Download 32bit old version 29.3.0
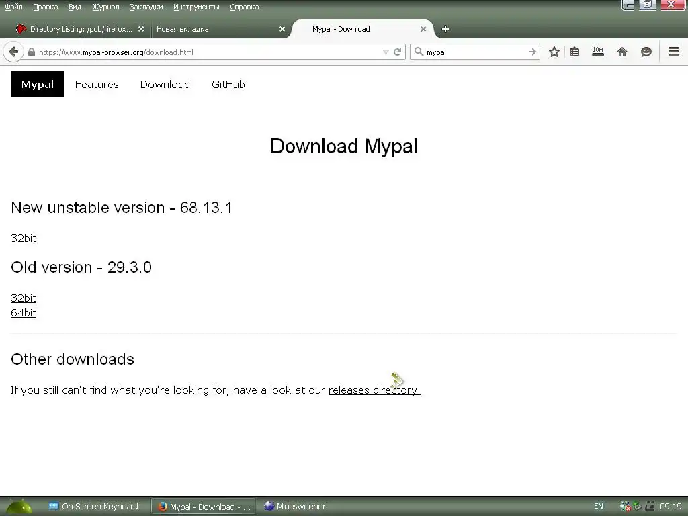 click(x=24, y=298)
